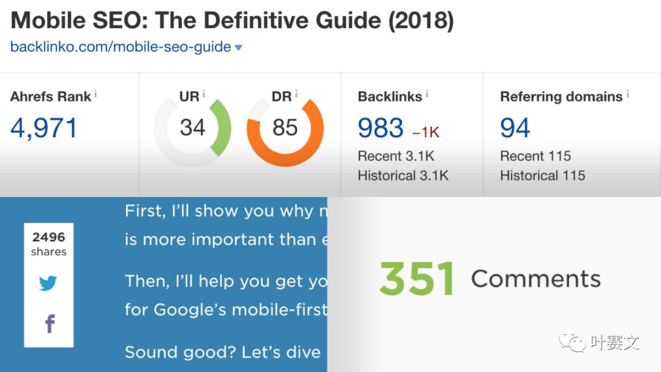Open the Backlinks info tooltip icon
661x372 pixels.
coord(427,94)
